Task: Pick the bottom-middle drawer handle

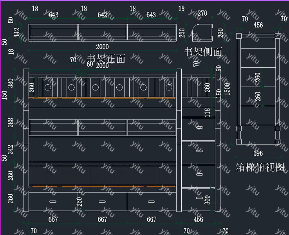Action: [102, 202]
